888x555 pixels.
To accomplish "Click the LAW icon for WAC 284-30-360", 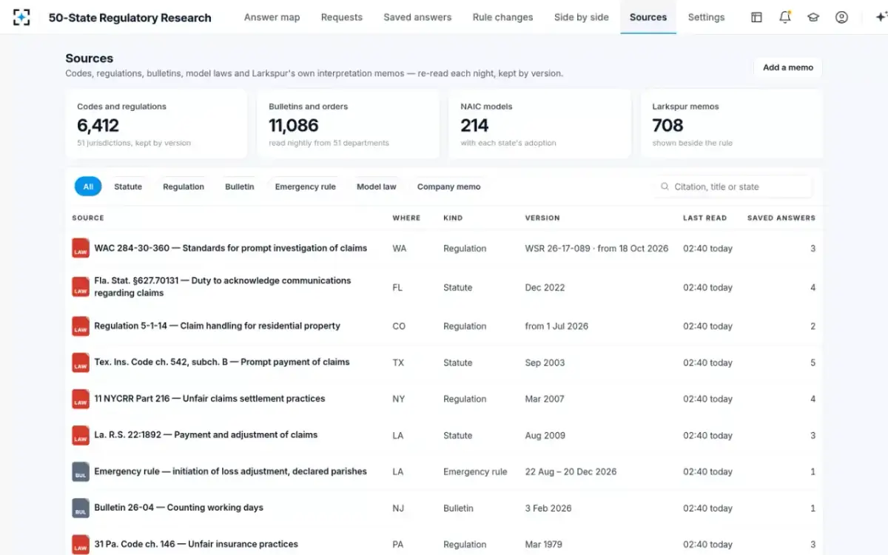I will 81,248.
